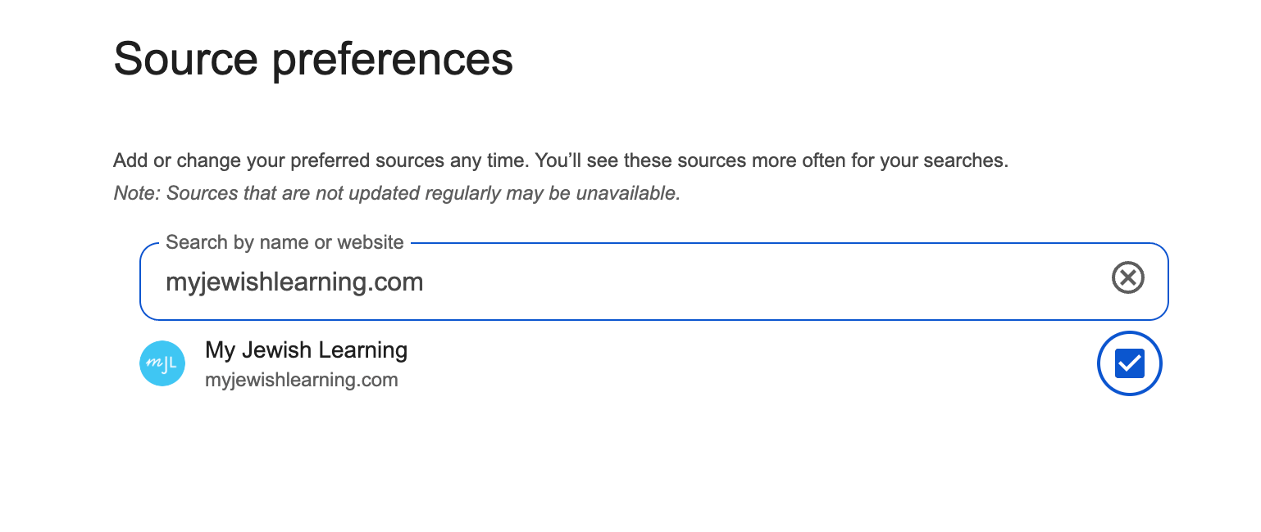The width and height of the screenshot is (1261, 532).
Task: Click into the source search input field
Action: click(x=653, y=282)
